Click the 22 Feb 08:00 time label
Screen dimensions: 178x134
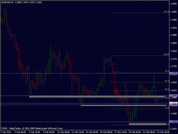click(x=149, y=132)
